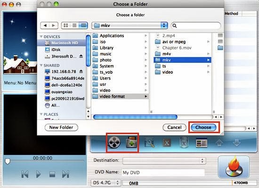Open the iso folder
This screenshot has height=188, width=259.
coord(120,42)
